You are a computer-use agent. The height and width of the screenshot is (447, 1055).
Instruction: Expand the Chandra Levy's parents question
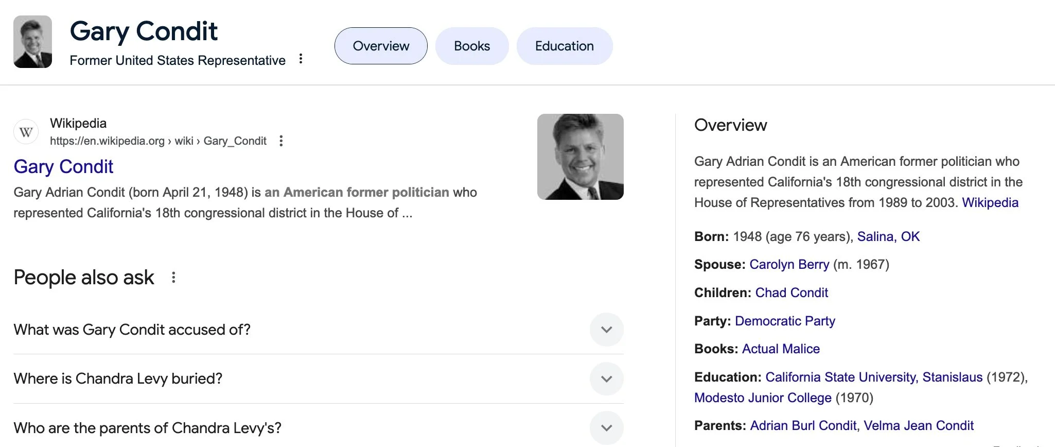click(606, 428)
